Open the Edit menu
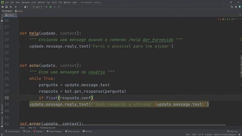The width and height of the screenshot is (242, 136). click(x=12, y=2)
